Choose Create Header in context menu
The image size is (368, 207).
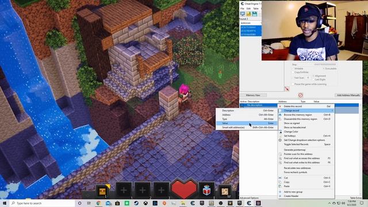(306, 196)
